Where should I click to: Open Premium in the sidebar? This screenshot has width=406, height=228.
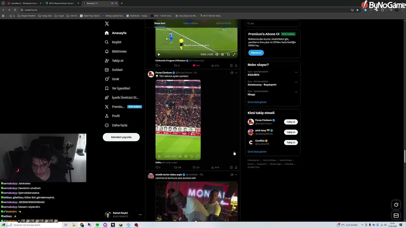point(123,107)
